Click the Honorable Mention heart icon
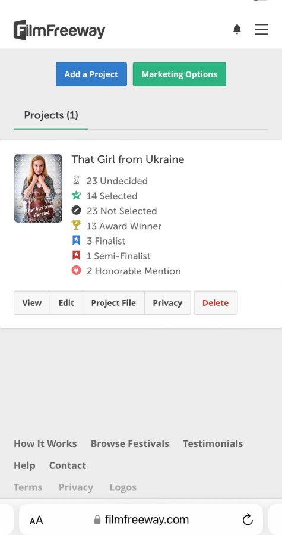 [77, 271]
